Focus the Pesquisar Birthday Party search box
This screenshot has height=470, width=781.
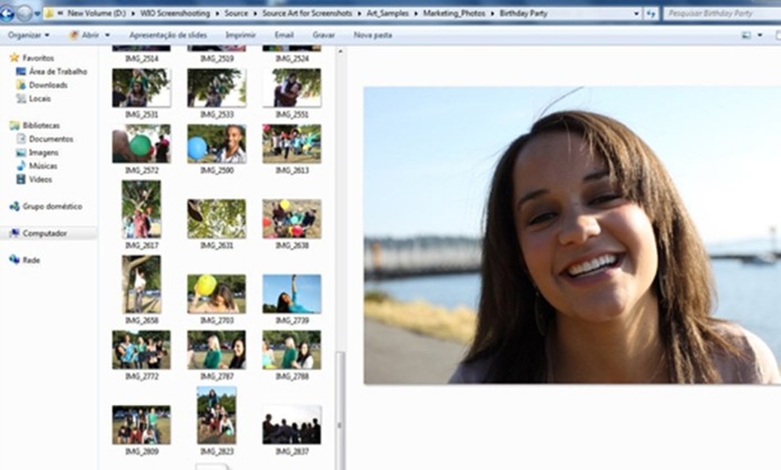pyautogui.click(x=721, y=13)
